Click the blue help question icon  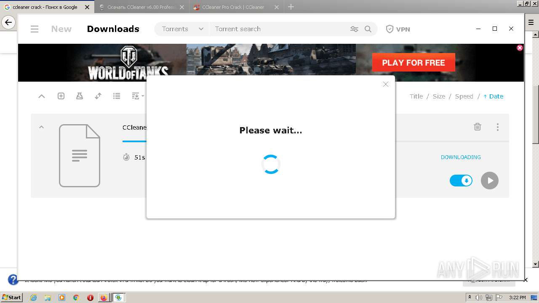click(13, 280)
